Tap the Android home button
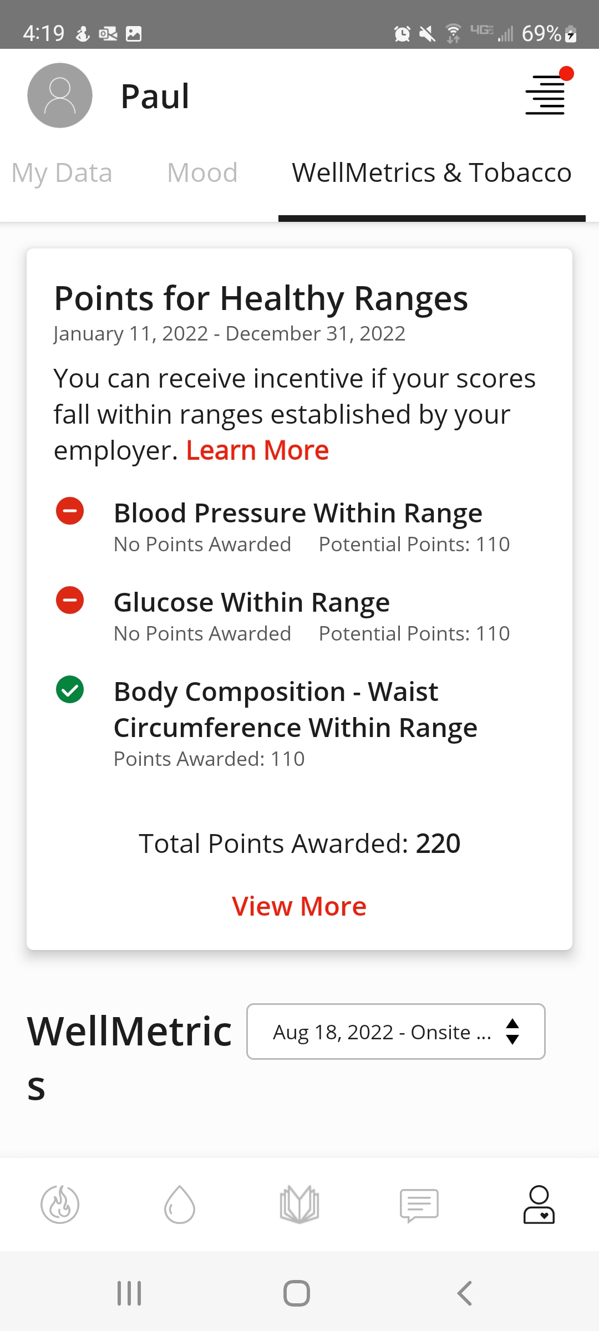 pos(297,1293)
